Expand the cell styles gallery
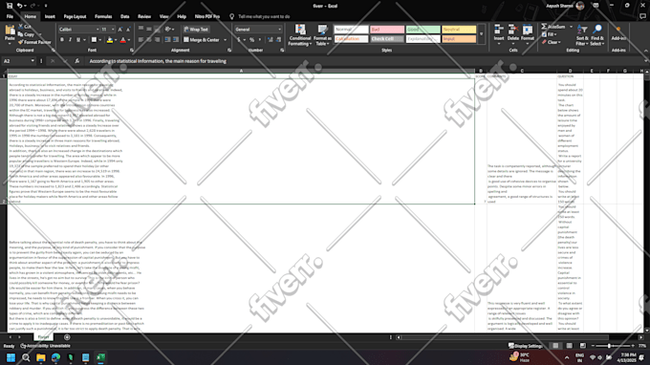Screen dimensions: 650x365 (x=481, y=34)
